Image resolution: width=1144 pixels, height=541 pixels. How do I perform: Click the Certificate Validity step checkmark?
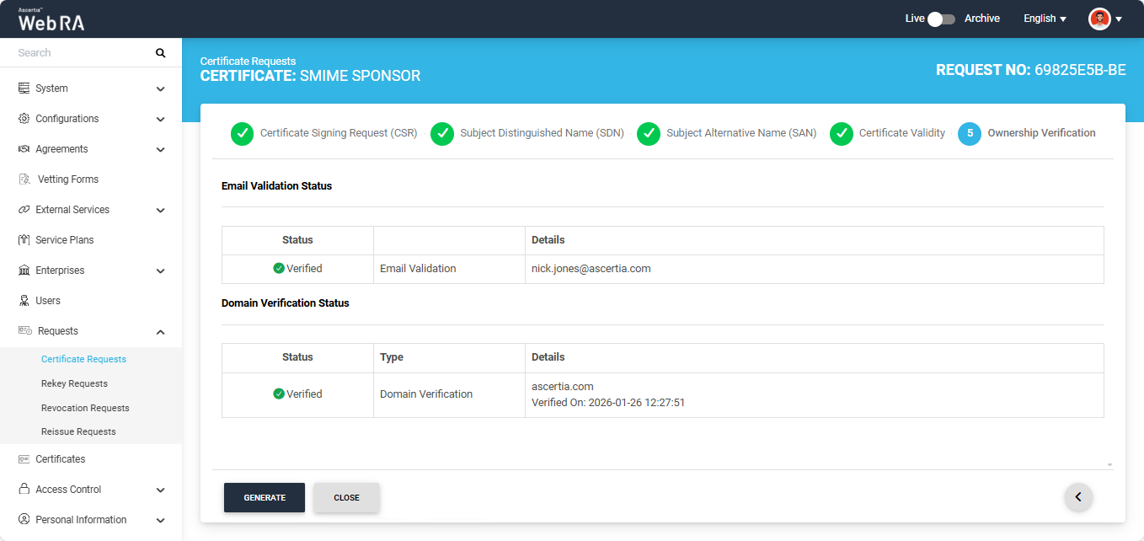(x=842, y=133)
